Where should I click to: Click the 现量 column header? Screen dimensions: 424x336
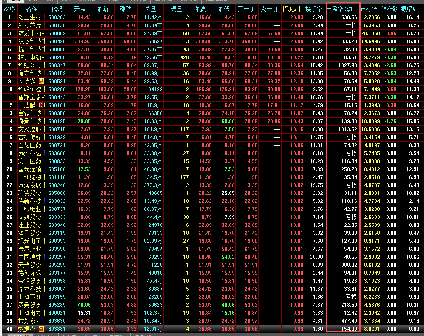point(176,9)
